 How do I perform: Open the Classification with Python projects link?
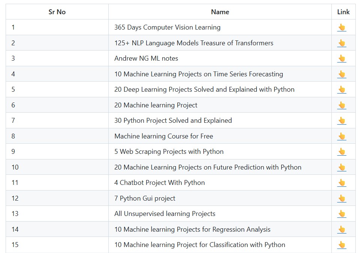[x=342, y=245]
